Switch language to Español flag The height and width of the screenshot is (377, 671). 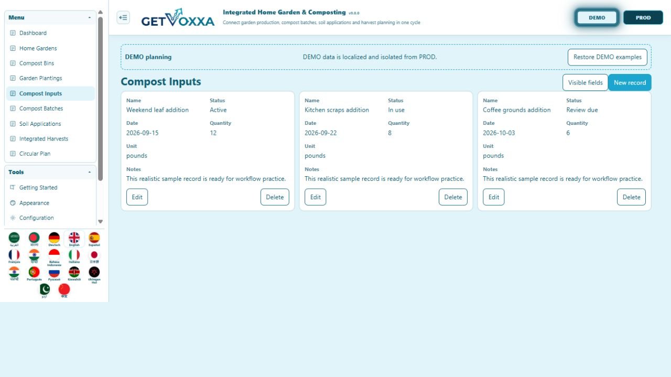click(x=94, y=239)
